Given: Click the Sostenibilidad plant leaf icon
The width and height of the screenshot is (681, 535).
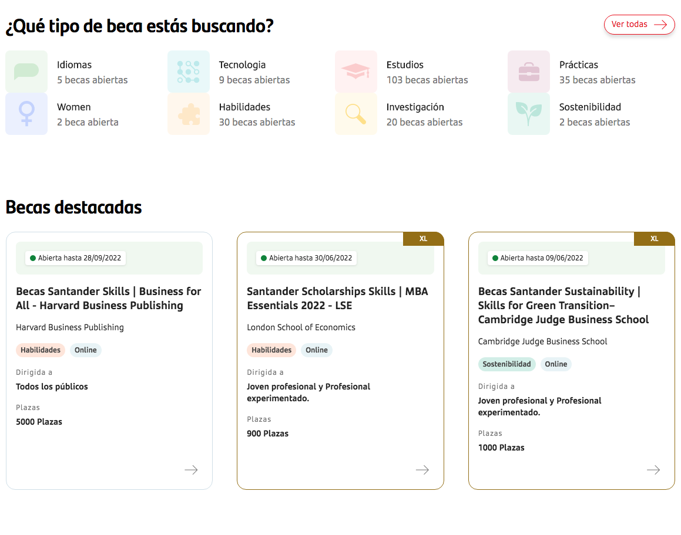Looking at the screenshot, I should pos(529,114).
